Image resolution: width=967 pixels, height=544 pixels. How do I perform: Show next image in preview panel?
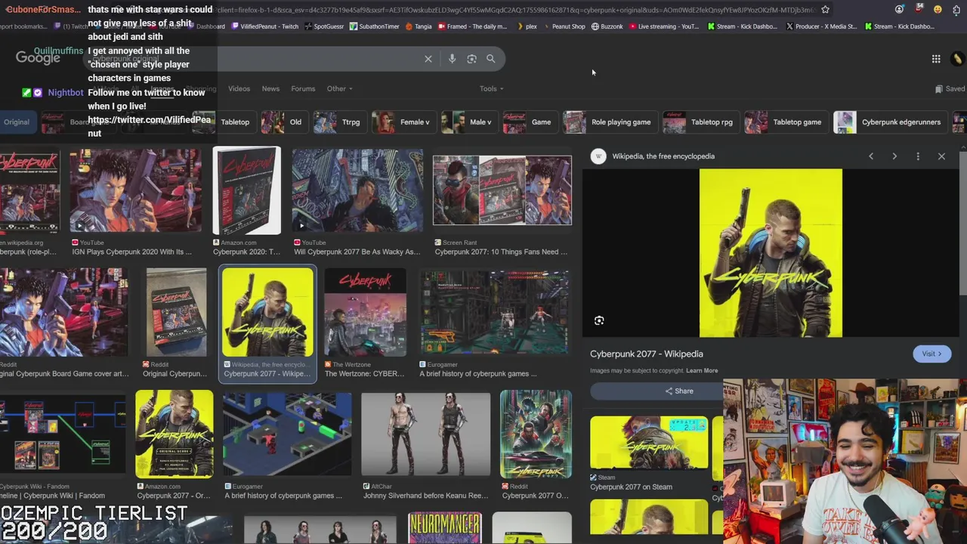(x=894, y=156)
